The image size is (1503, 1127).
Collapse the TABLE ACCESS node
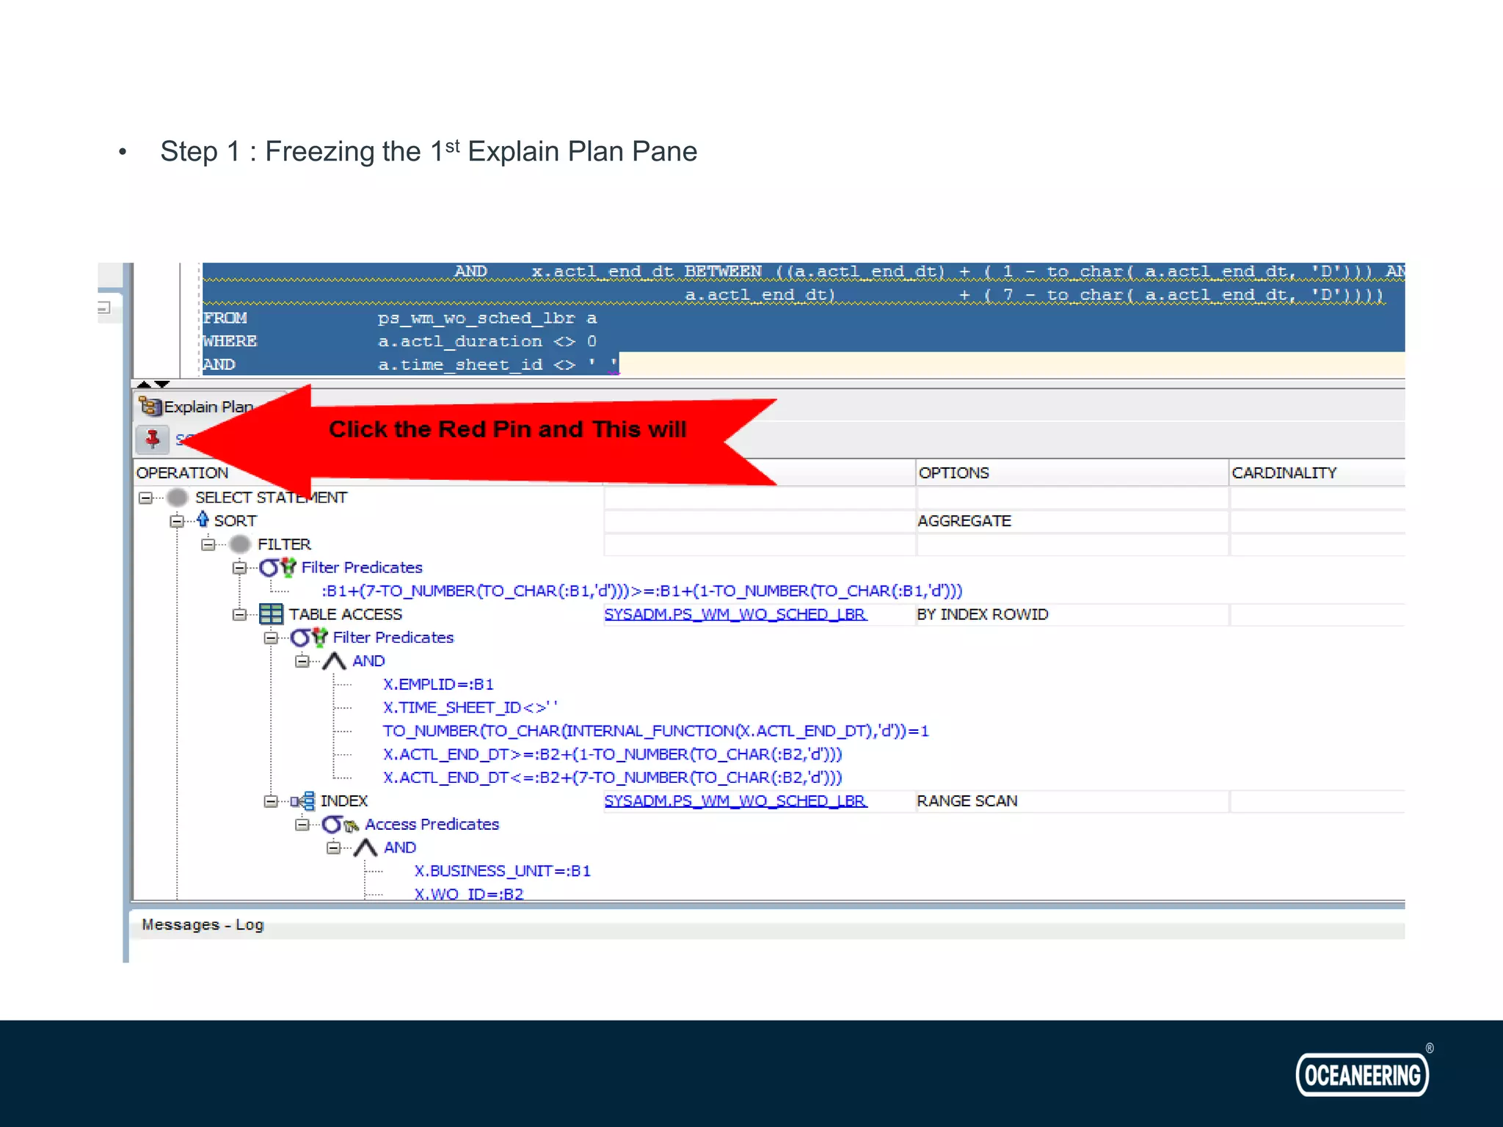239,615
